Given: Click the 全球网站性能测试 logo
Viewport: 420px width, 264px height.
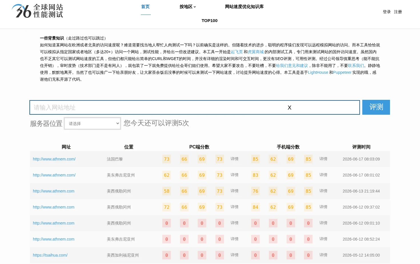Looking at the screenshot, I should coord(37,11).
